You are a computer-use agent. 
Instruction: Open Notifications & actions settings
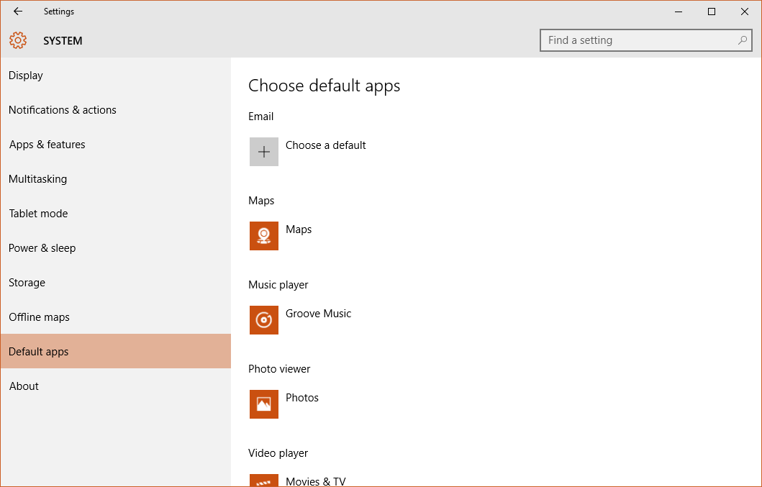(x=116, y=110)
